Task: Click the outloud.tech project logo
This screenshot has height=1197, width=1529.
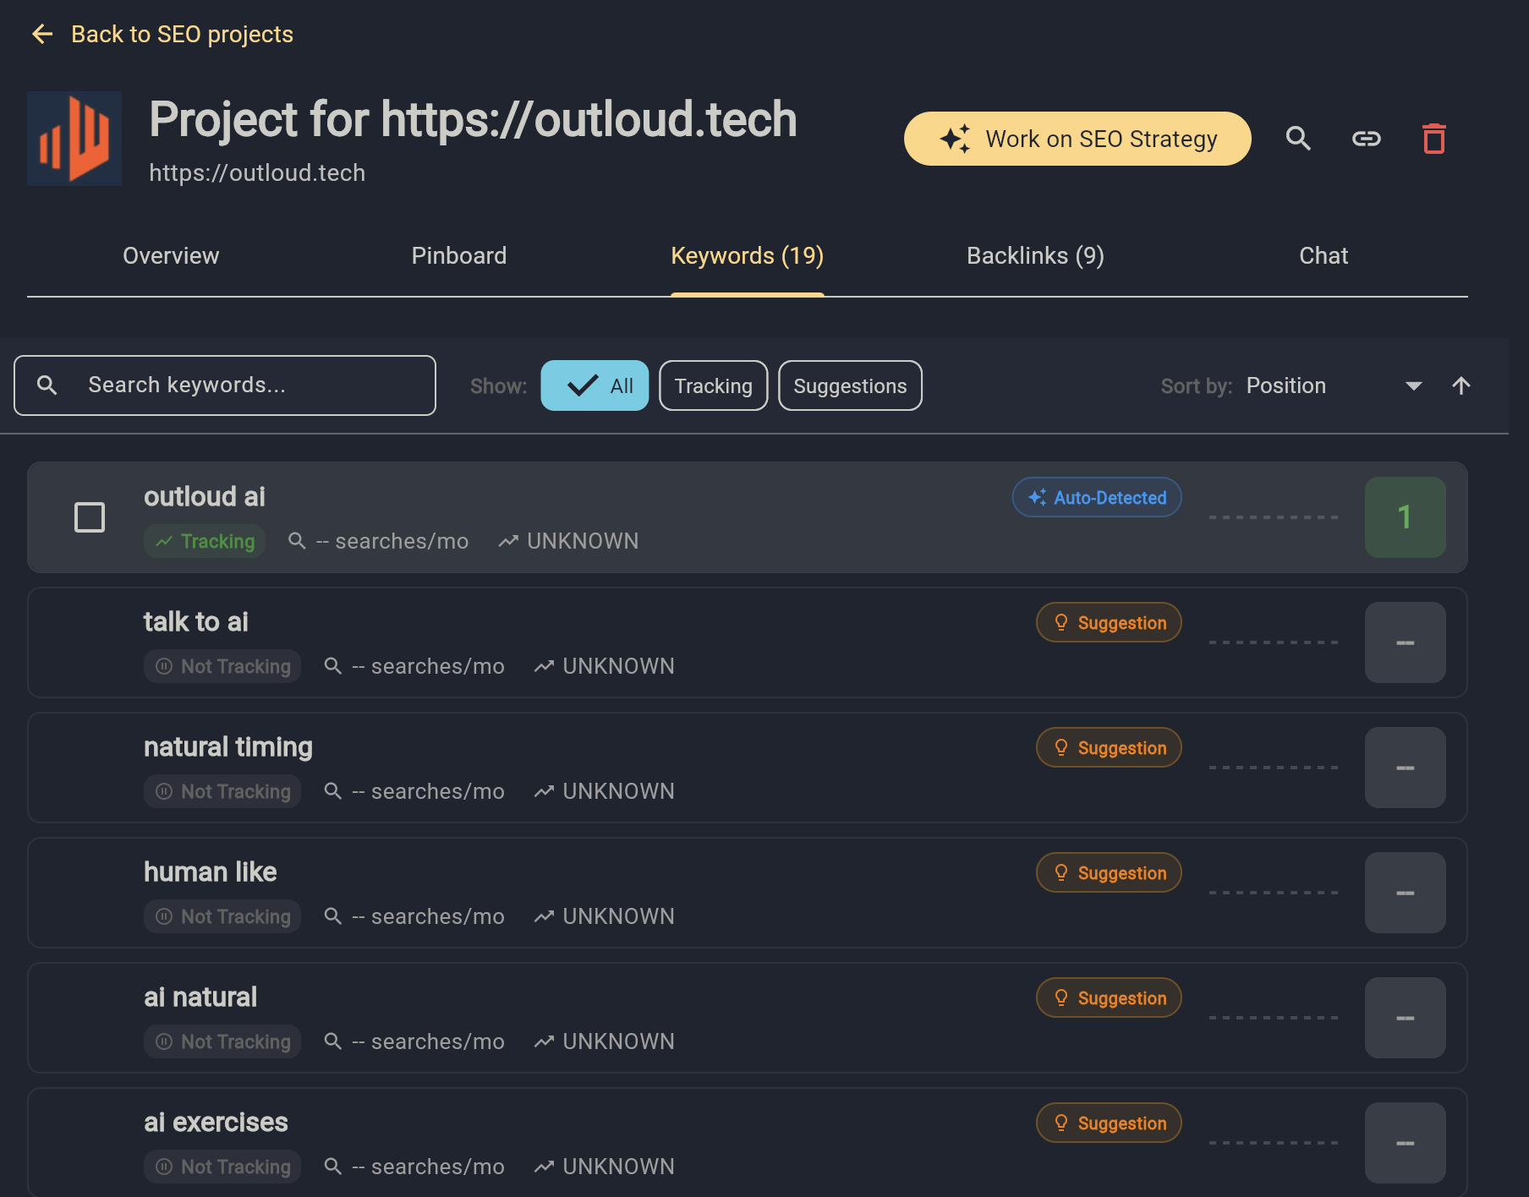Action: (x=74, y=138)
